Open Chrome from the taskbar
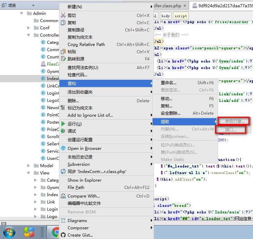Viewport: 253px width, 239px height. 56,232
